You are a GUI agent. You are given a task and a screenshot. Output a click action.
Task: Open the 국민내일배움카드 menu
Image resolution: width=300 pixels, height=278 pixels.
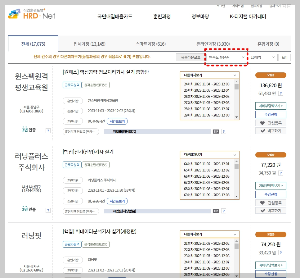[115, 16]
